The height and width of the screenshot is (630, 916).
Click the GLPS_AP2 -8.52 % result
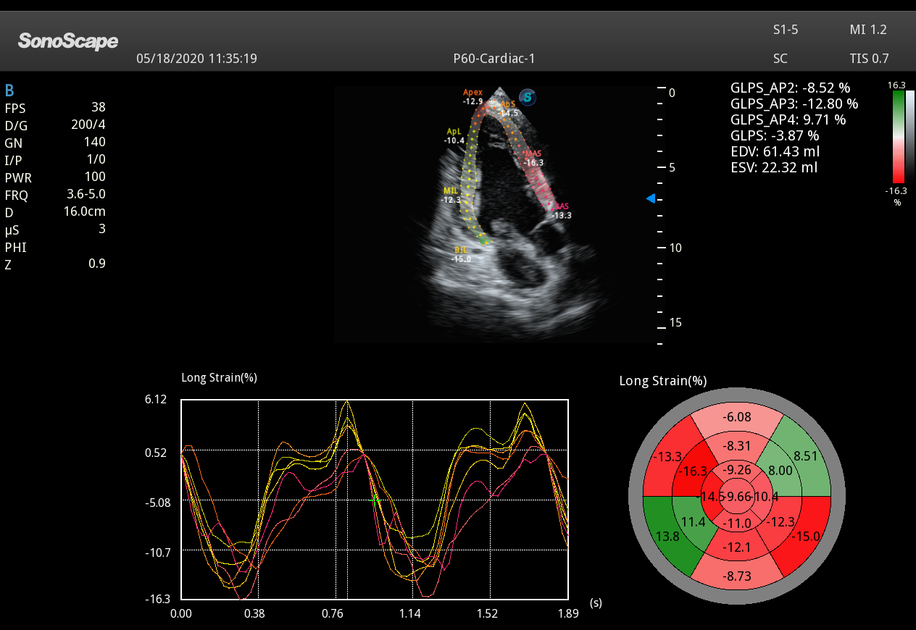coord(790,88)
